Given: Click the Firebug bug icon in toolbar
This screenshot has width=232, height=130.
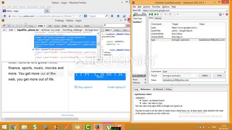Looking at the screenshot, I should (x=4, y=26).
